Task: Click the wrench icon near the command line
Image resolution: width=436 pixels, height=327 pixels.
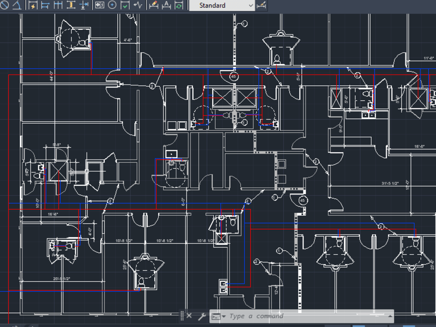Action: pos(202,316)
